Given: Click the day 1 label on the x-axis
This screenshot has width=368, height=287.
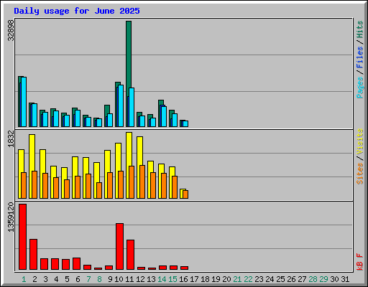Looking at the screenshot, I should coord(24,279).
